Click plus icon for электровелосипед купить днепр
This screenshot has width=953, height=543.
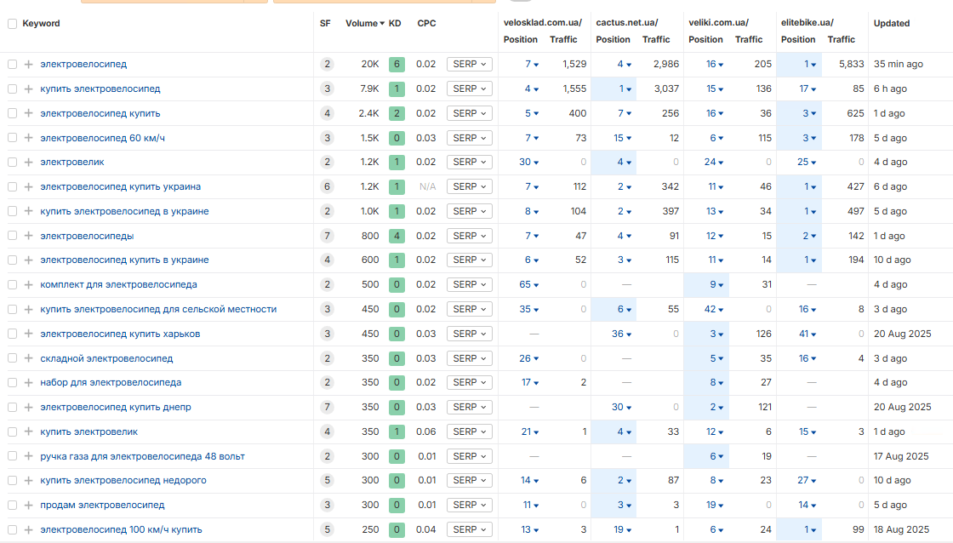click(29, 407)
